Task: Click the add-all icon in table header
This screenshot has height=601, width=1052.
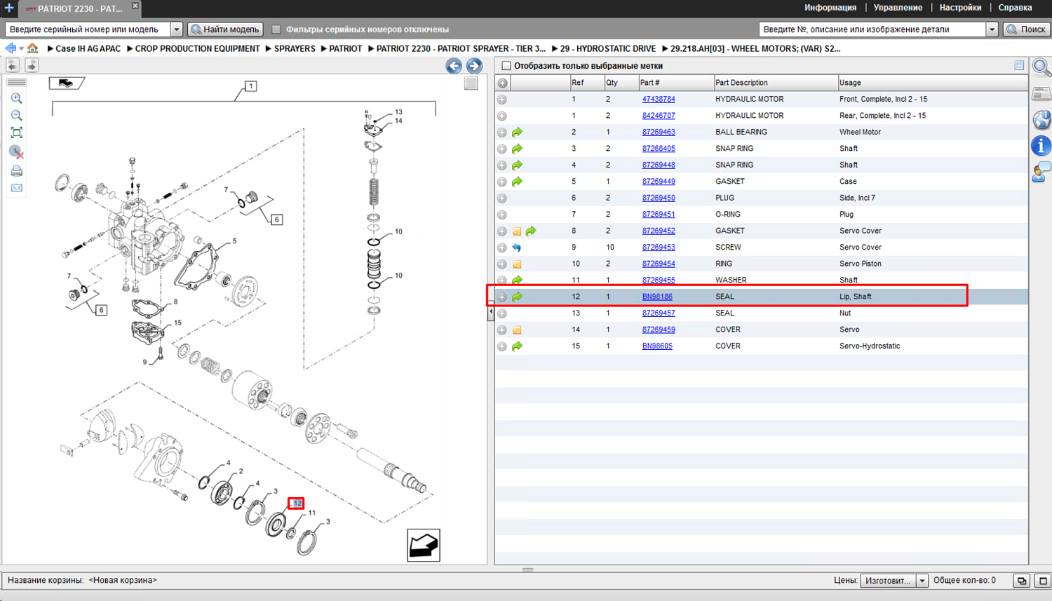Action: pos(503,83)
